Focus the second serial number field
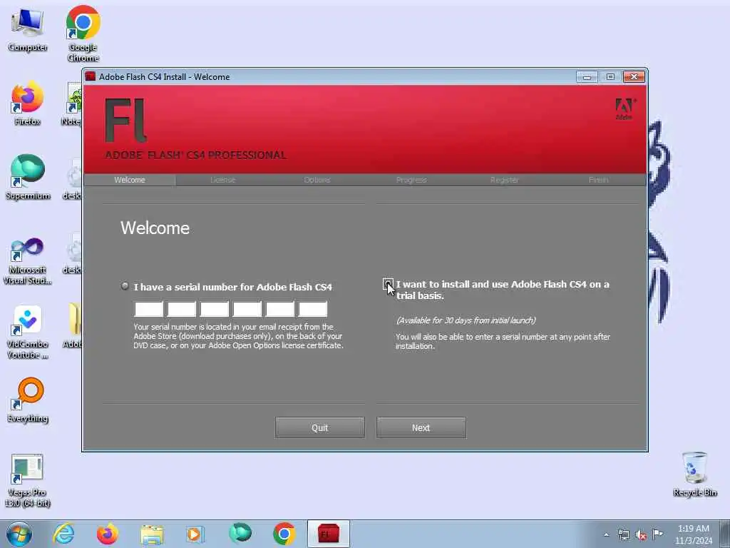Screen dimensions: 730x548 tap(182, 309)
